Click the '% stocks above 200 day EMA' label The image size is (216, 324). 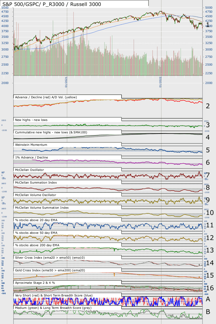click(x=37, y=245)
